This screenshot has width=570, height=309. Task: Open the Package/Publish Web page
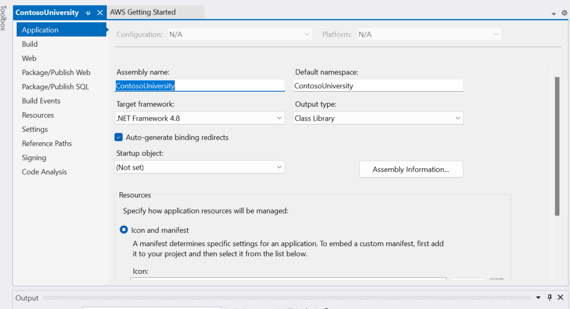tap(56, 72)
